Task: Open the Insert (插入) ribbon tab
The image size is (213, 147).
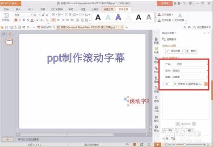Action: tap(18, 9)
